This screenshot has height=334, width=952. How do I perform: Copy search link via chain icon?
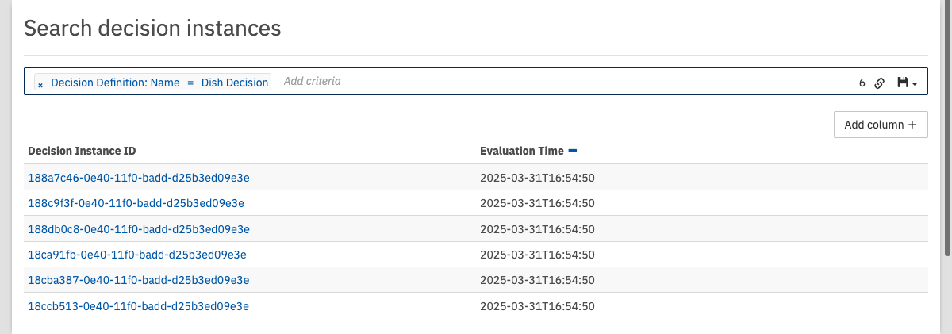[879, 83]
